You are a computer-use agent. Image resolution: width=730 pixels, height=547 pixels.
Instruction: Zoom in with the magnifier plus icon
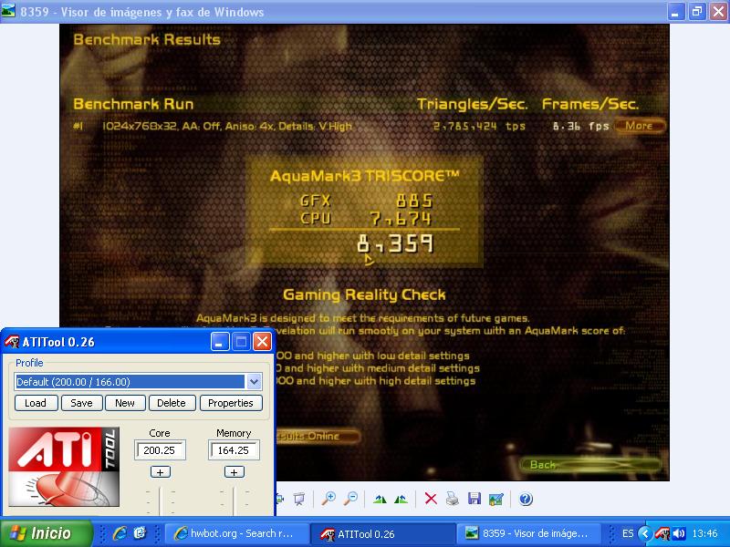(328, 499)
